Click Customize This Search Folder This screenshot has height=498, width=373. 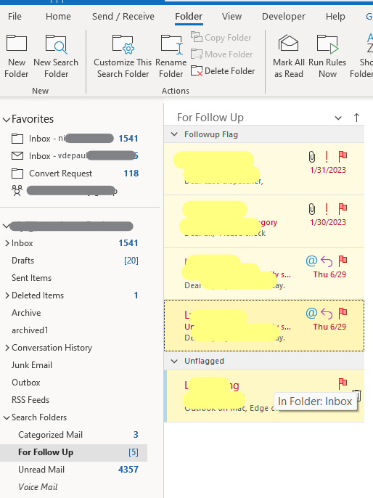[123, 56]
